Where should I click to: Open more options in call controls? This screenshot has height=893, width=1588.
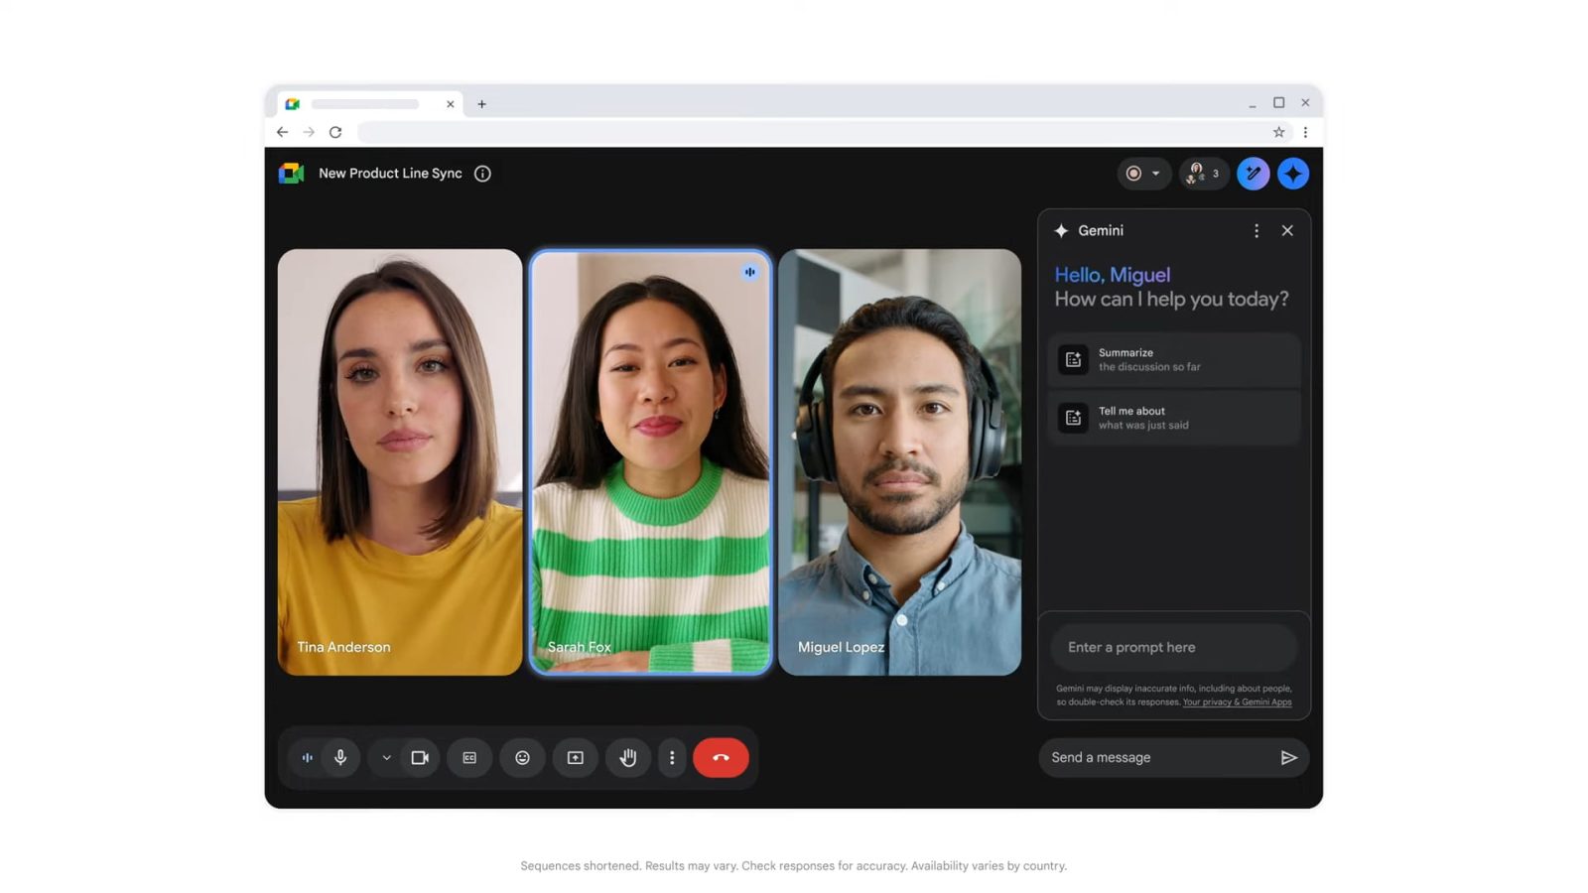pos(672,758)
